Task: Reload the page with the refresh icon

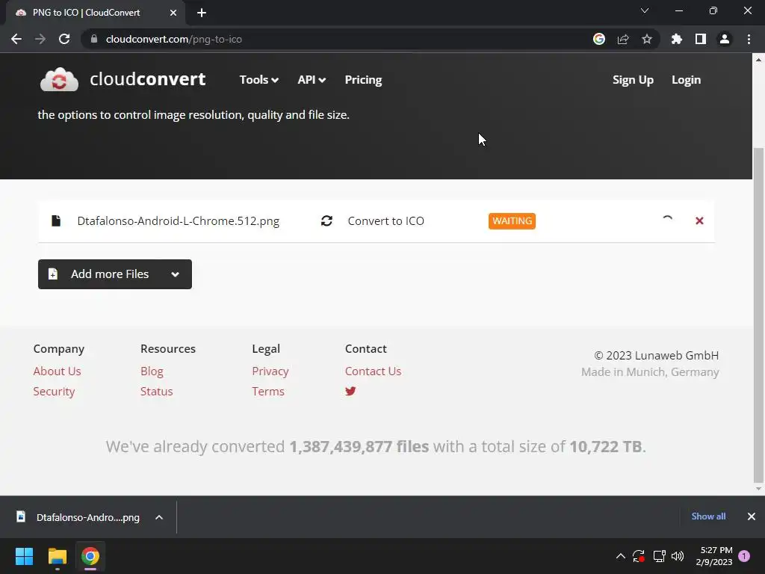Action: tap(64, 39)
